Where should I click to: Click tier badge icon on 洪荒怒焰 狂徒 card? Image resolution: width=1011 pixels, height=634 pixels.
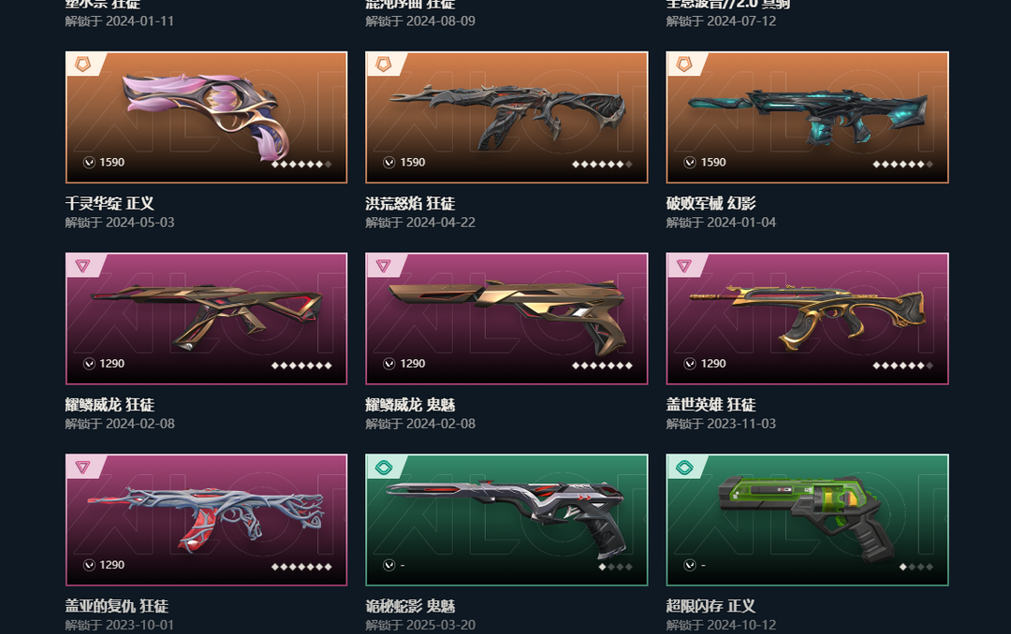coord(384,65)
